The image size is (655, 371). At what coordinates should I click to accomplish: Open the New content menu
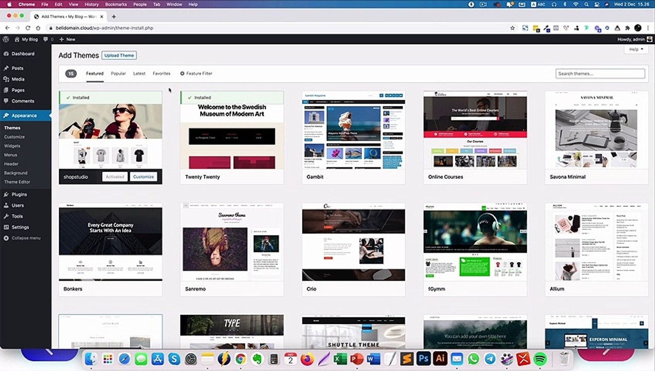67,39
